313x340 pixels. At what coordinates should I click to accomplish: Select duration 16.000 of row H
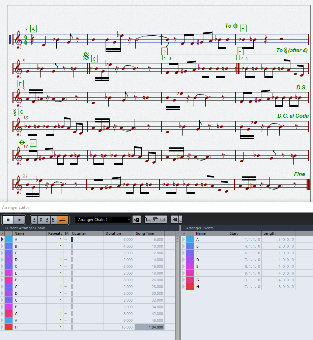(x=119, y=327)
